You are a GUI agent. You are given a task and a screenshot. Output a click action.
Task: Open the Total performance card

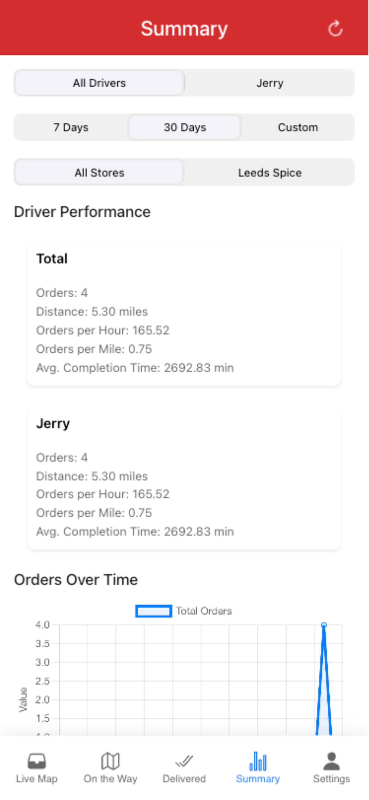[184, 314]
